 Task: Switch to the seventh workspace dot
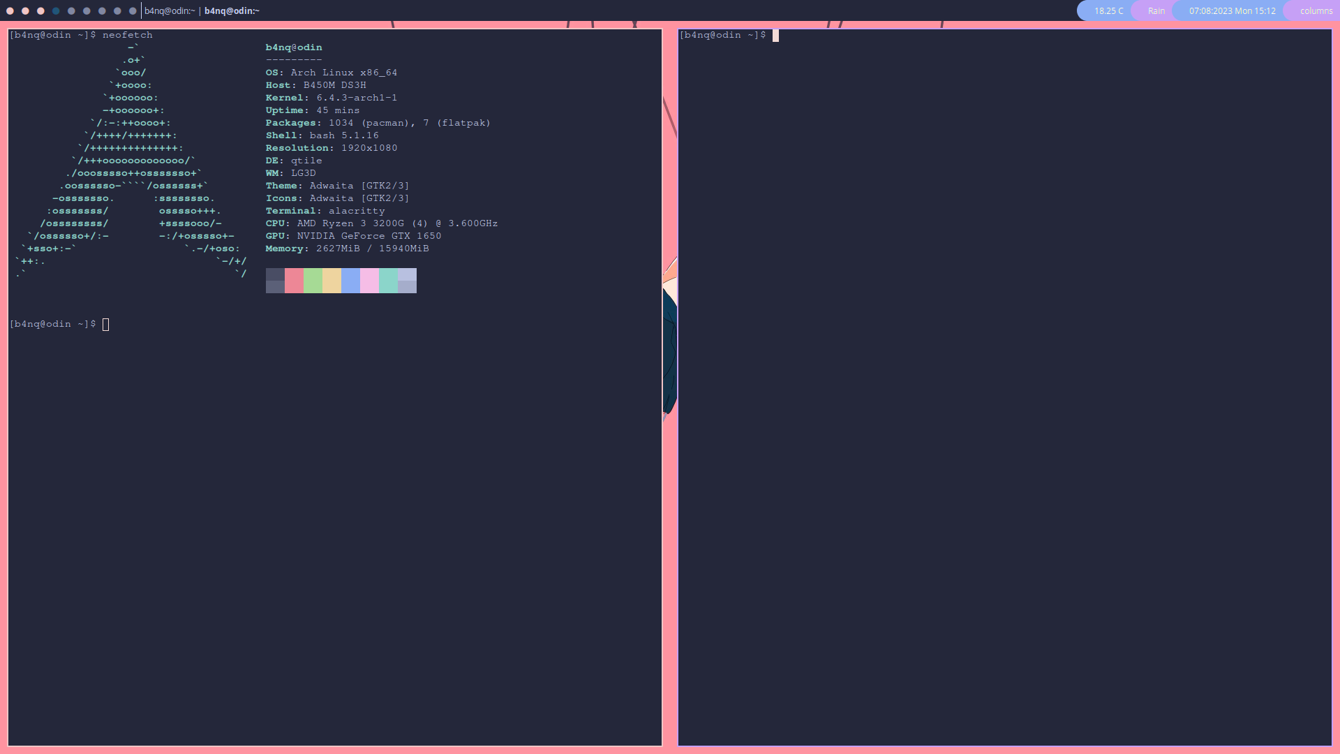coord(102,11)
